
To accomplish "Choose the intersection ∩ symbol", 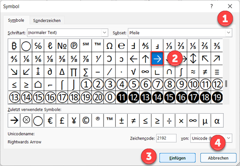I will (x=169, y=72).
